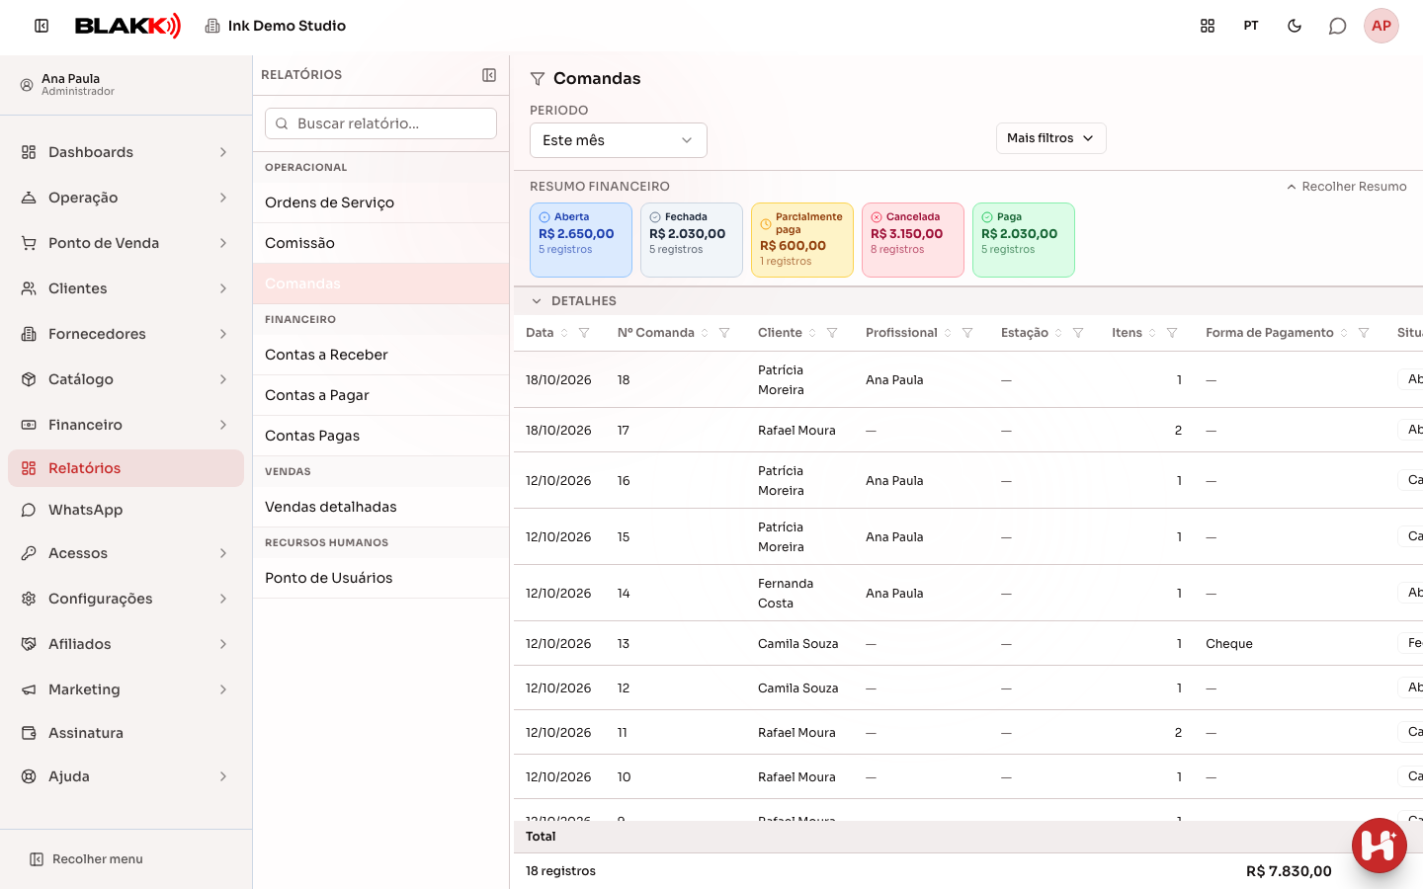The height and width of the screenshot is (889, 1423).
Task: Open the red floating help chat button
Action: [x=1380, y=846]
